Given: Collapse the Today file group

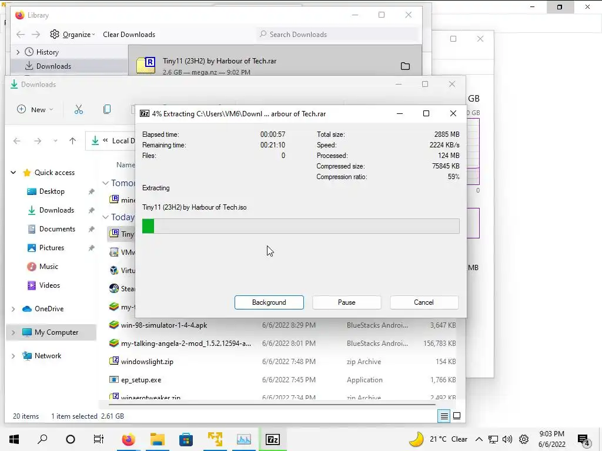Looking at the screenshot, I should pos(105,217).
